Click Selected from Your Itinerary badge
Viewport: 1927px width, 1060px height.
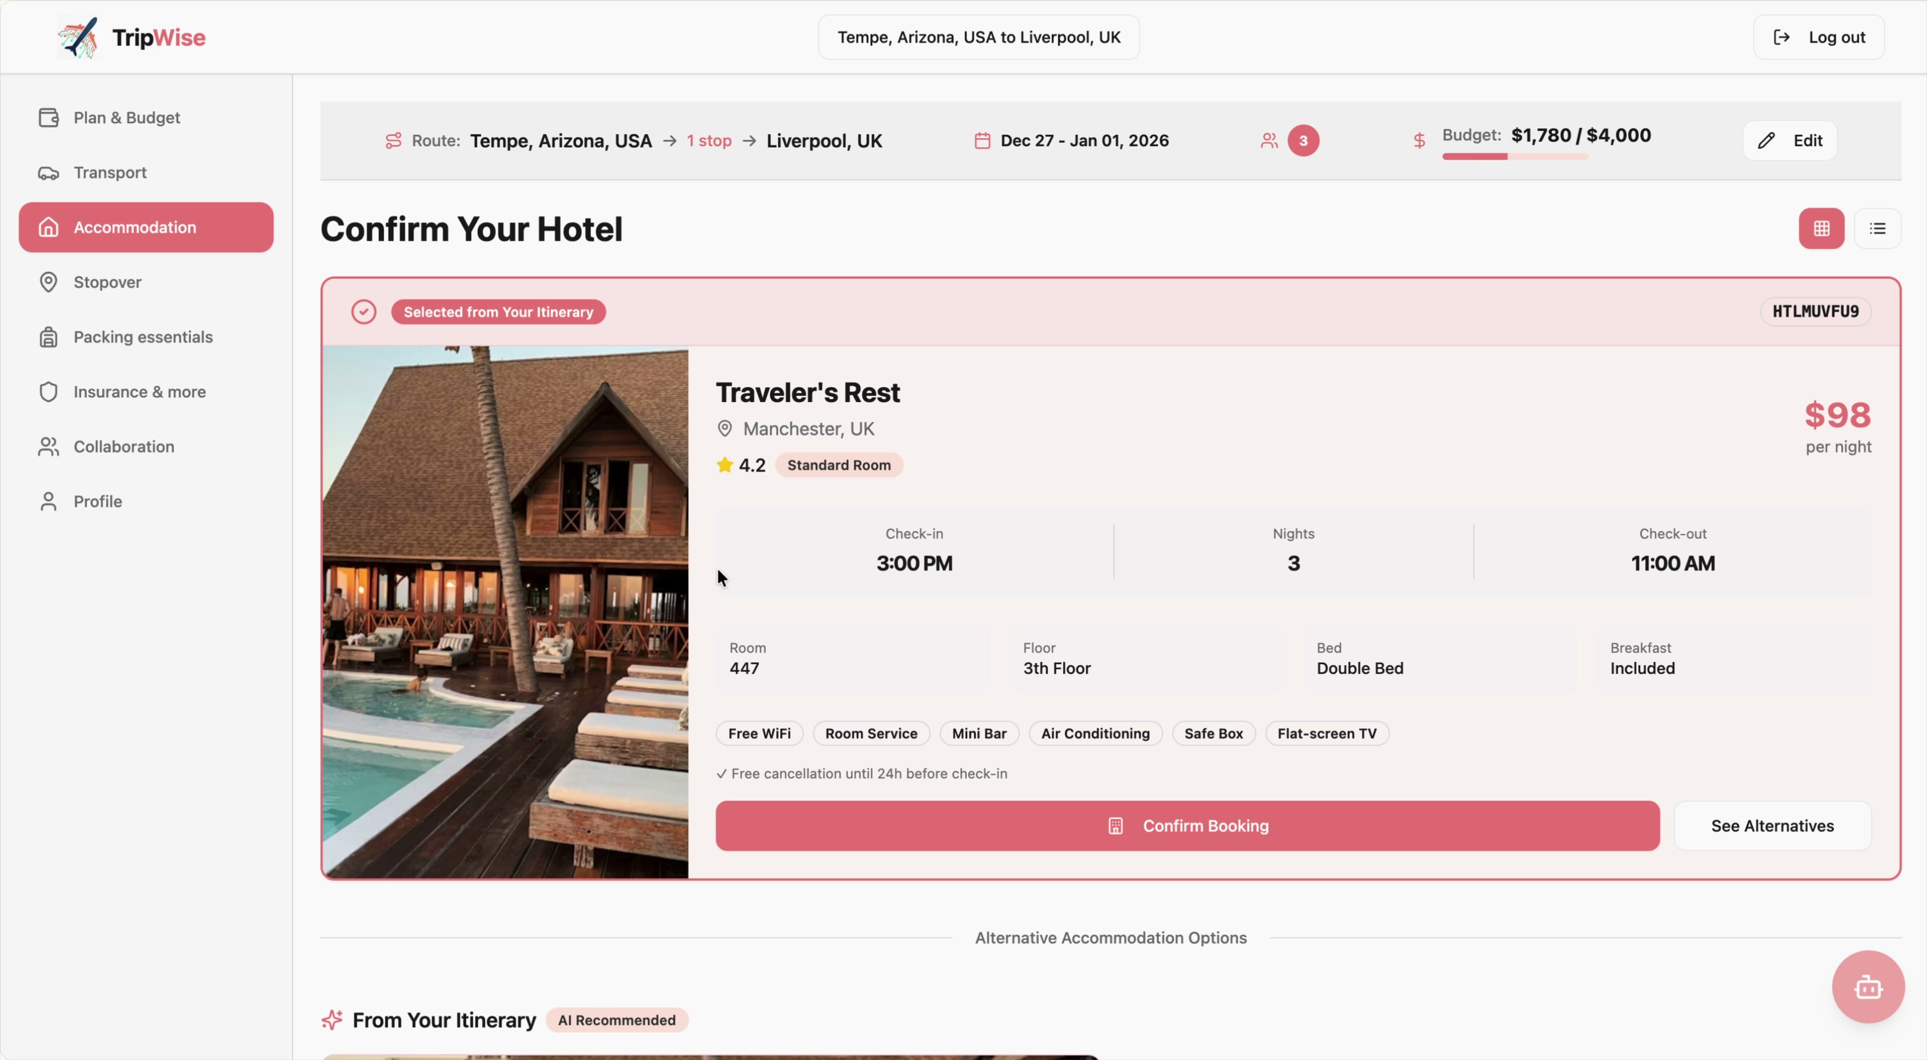(x=498, y=312)
